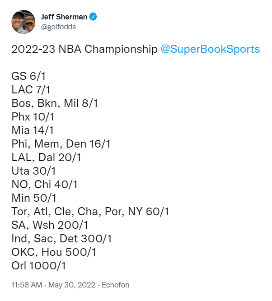Screen dimensions: 272x301
Task: Open the @golfodds handle link
Action: click(59, 27)
